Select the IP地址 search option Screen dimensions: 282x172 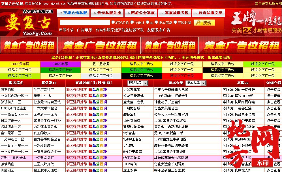pyautogui.click(x=132, y=22)
